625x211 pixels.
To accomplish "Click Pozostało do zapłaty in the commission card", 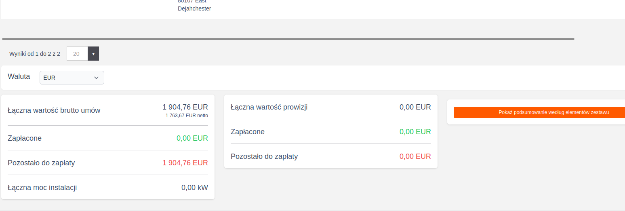I will (264, 156).
